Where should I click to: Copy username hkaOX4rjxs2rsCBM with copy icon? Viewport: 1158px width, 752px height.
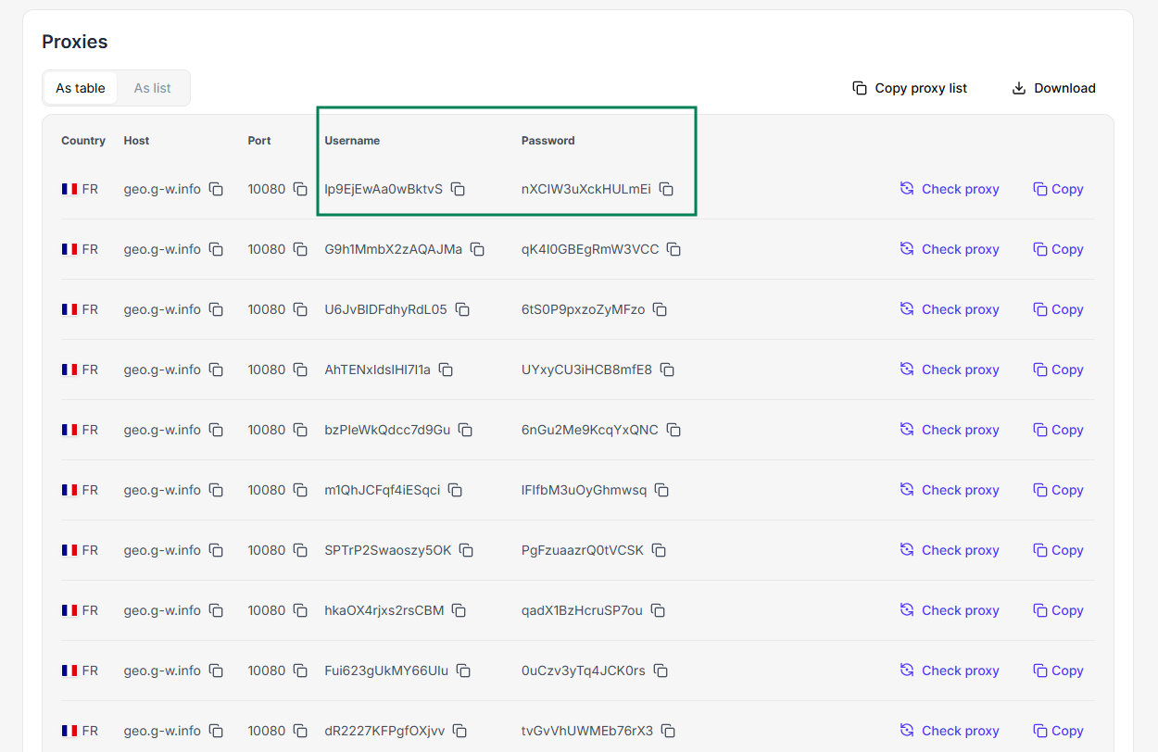point(459,610)
